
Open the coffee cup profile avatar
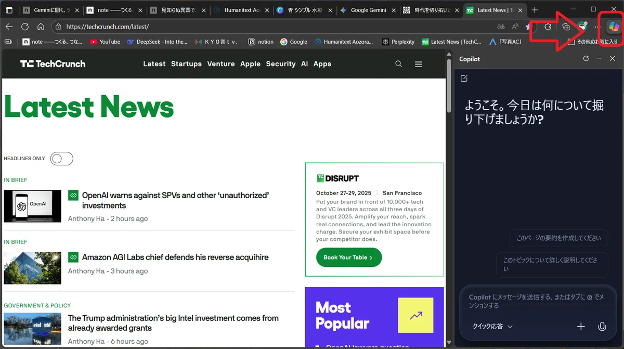click(582, 27)
